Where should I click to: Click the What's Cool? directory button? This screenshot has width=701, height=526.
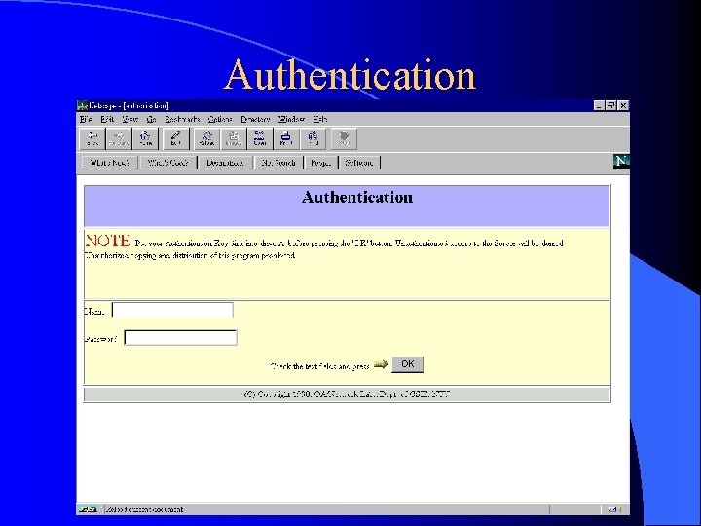click(x=168, y=163)
